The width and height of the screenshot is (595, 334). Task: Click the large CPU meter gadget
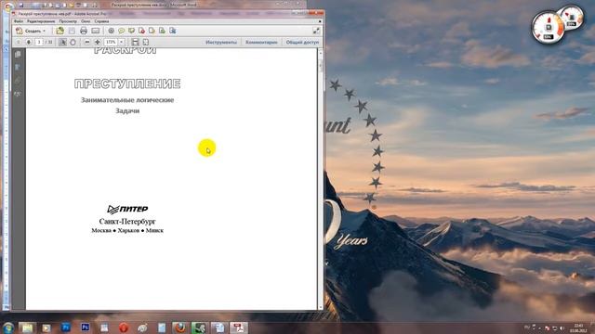pos(548,27)
